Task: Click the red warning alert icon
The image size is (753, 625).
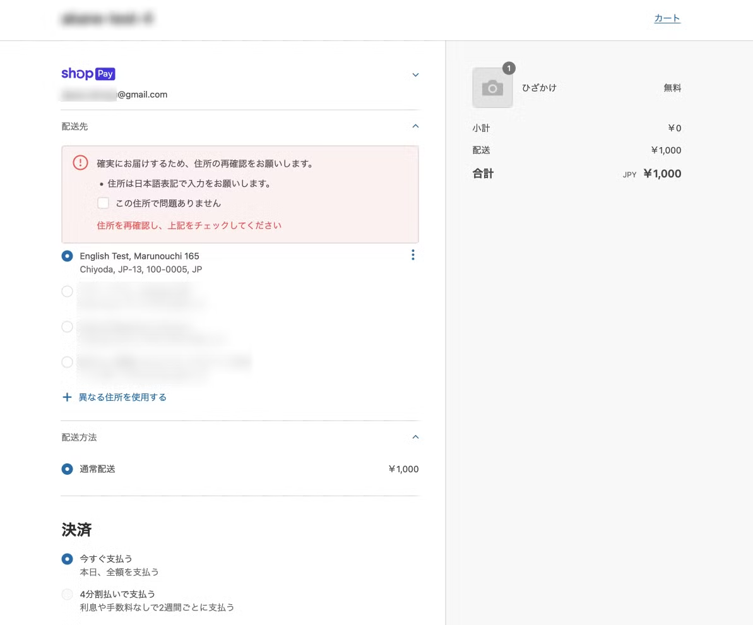Action: [x=80, y=163]
